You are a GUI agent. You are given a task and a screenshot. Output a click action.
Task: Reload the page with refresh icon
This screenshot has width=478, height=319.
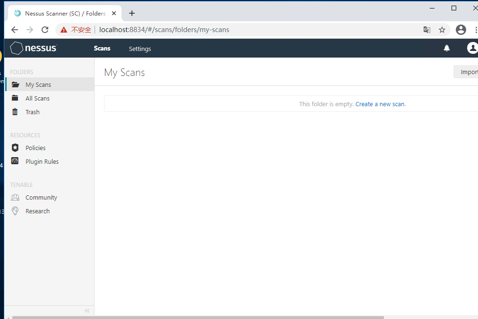point(45,30)
